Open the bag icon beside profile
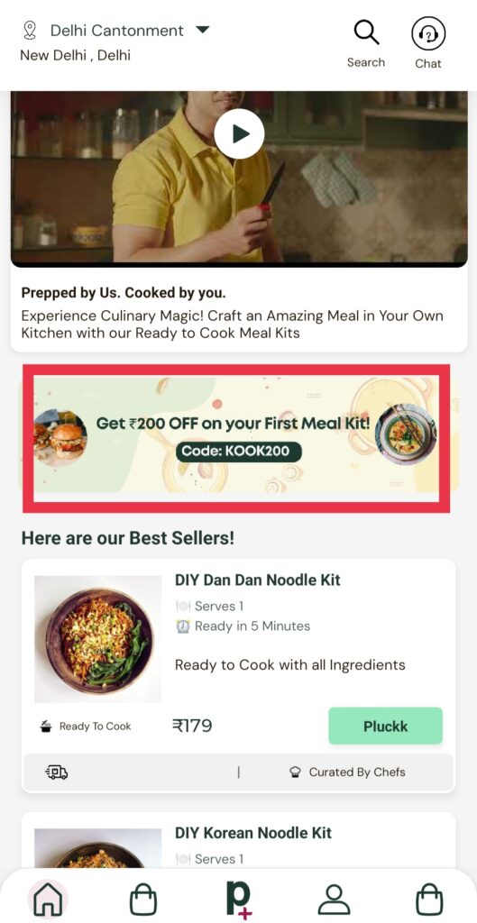 (x=430, y=900)
